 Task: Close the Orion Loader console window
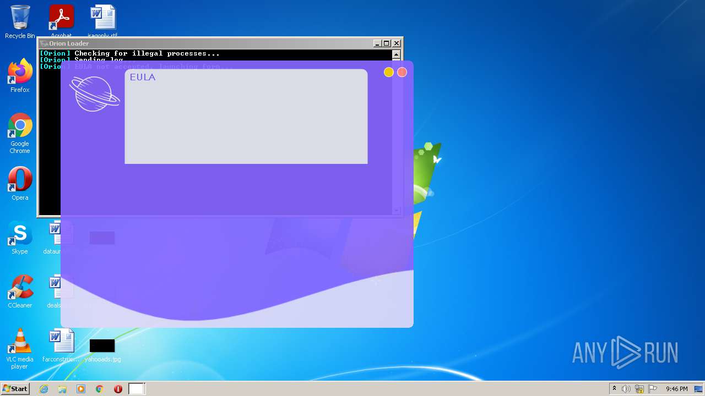click(397, 43)
